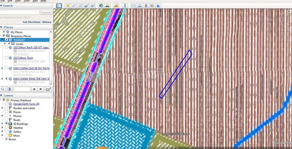Click the search location input field
Image resolution: width=292 pixels, height=149 pixels.
pos(20,12)
